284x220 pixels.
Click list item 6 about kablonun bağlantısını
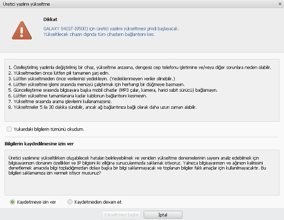point(78,96)
